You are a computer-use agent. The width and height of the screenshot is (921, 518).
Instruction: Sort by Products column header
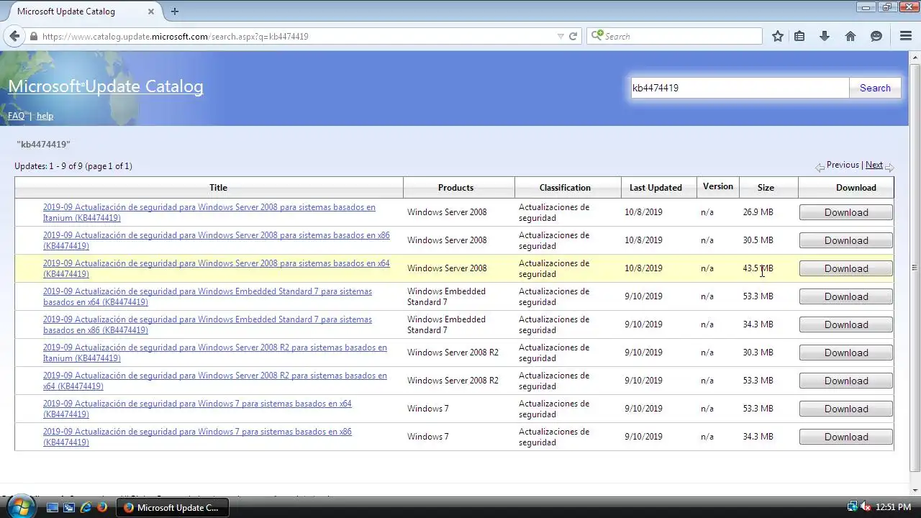[455, 188]
